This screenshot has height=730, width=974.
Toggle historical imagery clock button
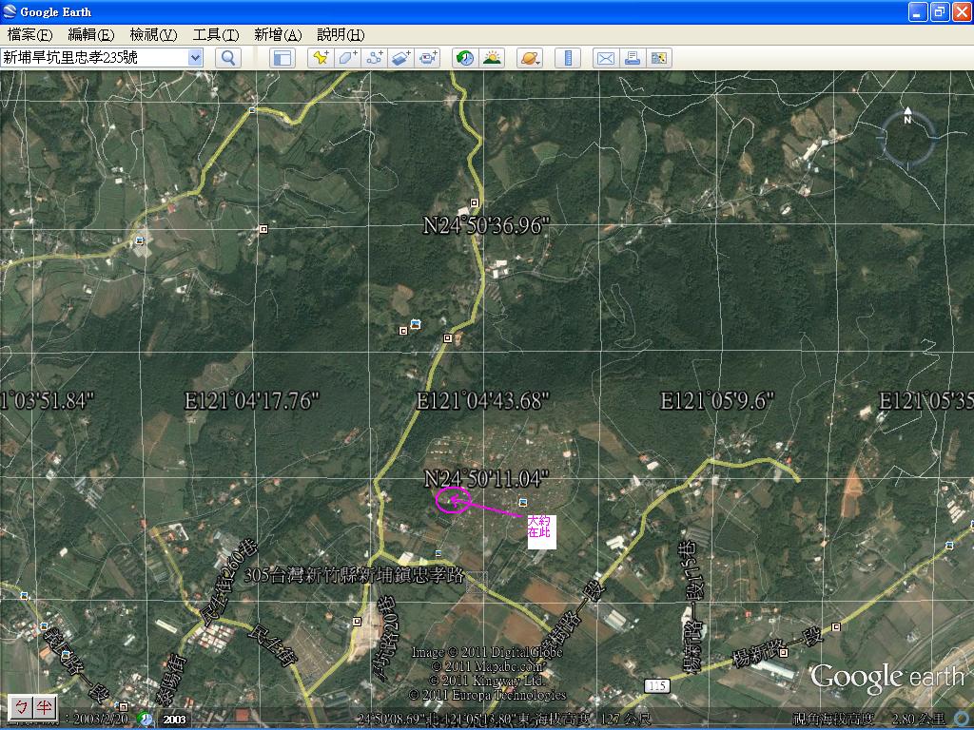(464, 58)
